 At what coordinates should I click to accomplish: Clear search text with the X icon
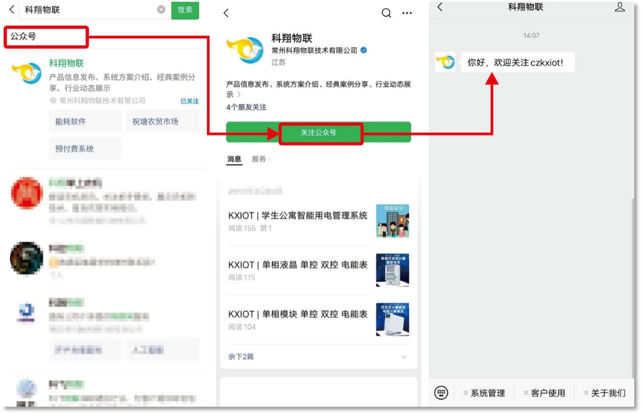coord(161,10)
